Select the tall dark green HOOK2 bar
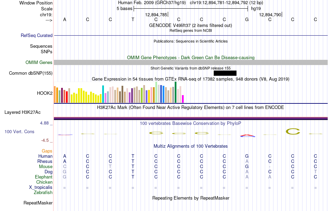The width and height of the screenshot is (328, 211). click(x=175, y=92)
